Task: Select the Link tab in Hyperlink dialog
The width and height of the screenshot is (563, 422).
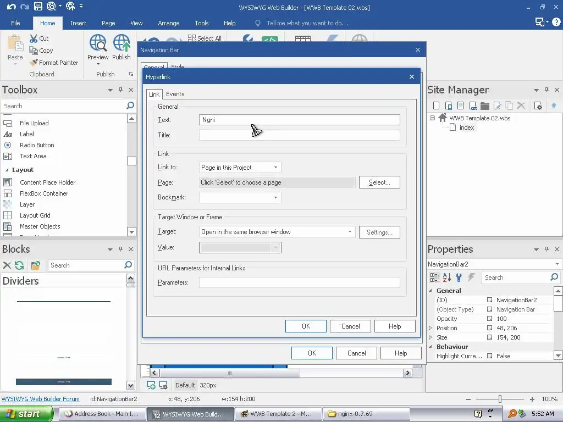Action: (154, 95)
